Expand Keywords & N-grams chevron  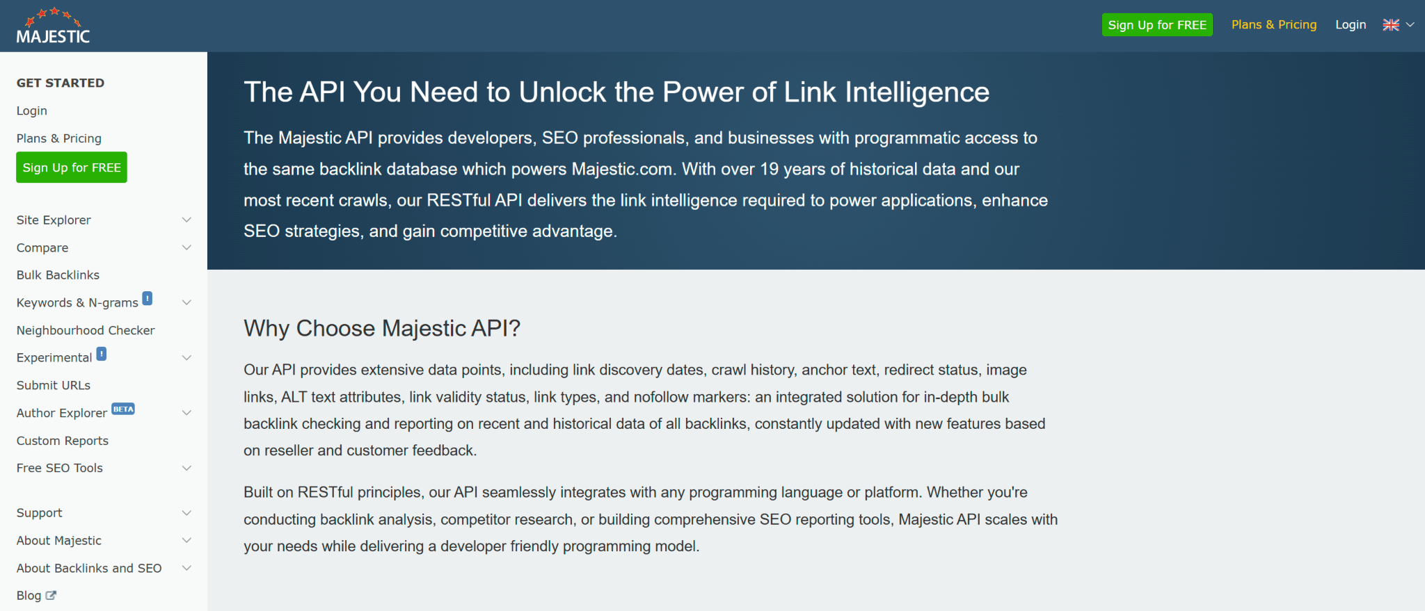[186, 302]
